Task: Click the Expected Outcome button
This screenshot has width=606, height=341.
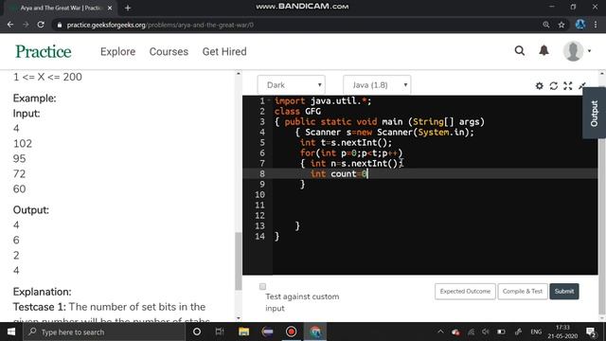Action: coord(465,291)
